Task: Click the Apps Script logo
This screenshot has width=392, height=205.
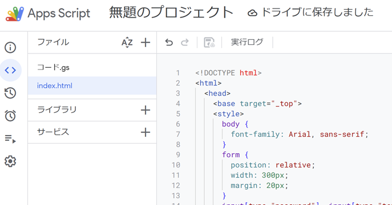Action: pyautogui.click(x=15, y=14)
